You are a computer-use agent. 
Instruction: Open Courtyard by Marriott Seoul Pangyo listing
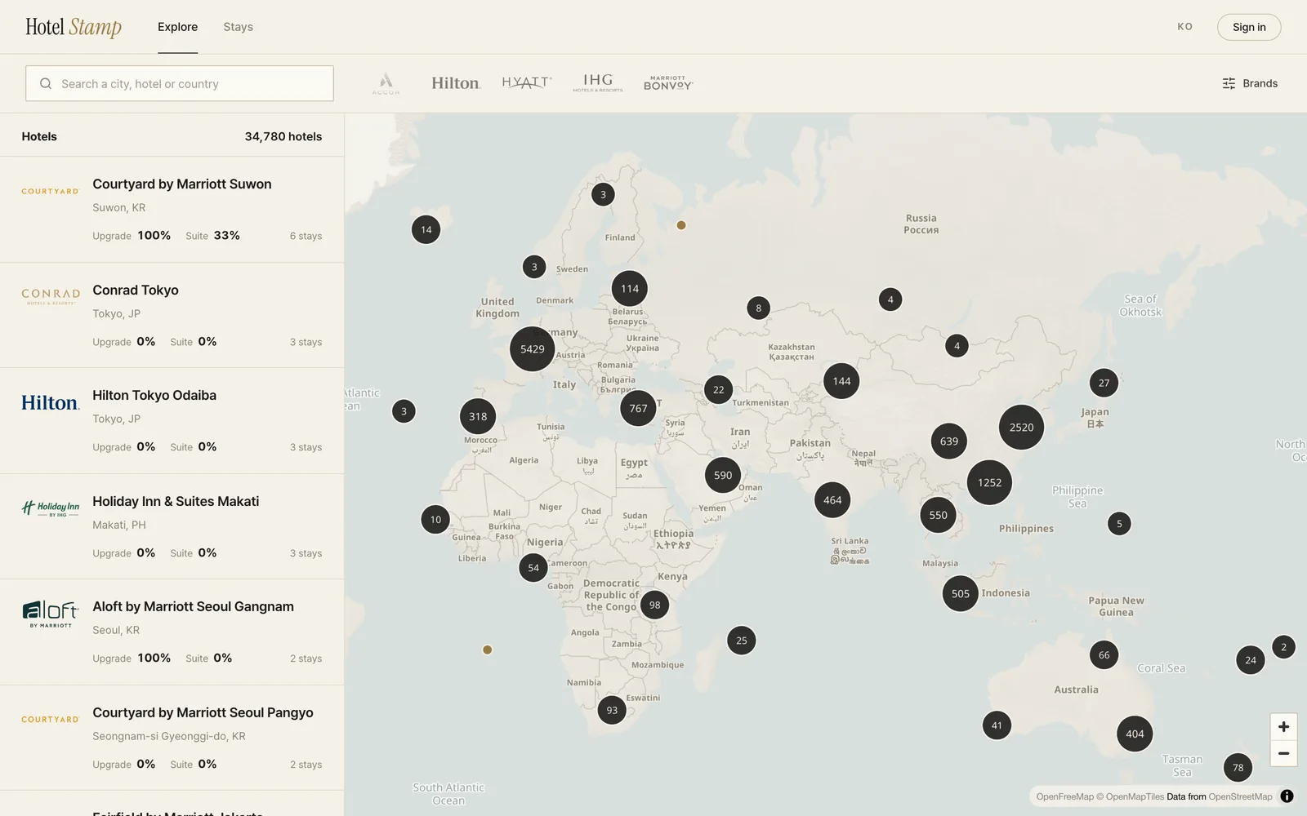[x=172, y=738]
